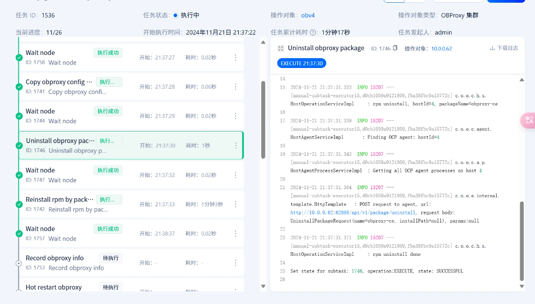Click the task list vertical scrollbar
This screenshot has height=304, width=535.
[263, 119]
